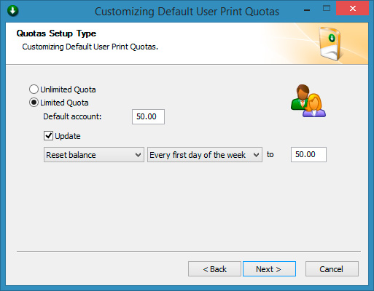
Task: Click the arrow of the Reset balance combo box
Action: coord(138,155)
